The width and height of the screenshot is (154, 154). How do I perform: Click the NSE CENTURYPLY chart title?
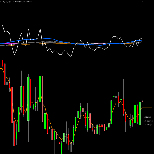23,2
